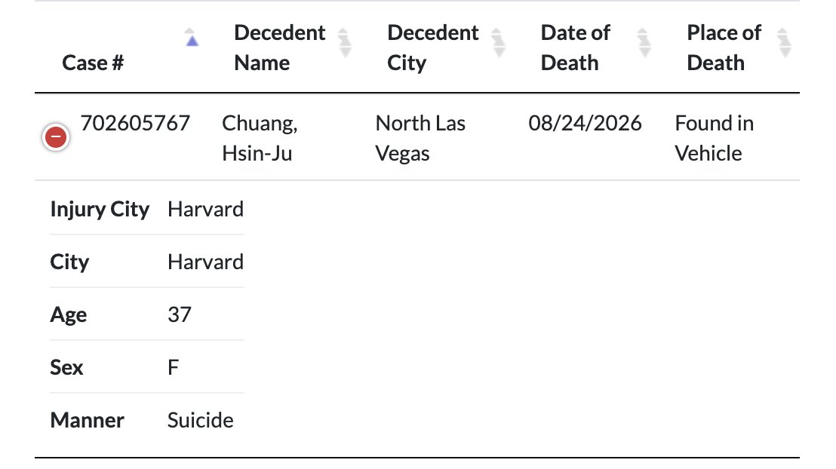
Task: Click the Found in Vehicle cell
Action: (715, 138)
